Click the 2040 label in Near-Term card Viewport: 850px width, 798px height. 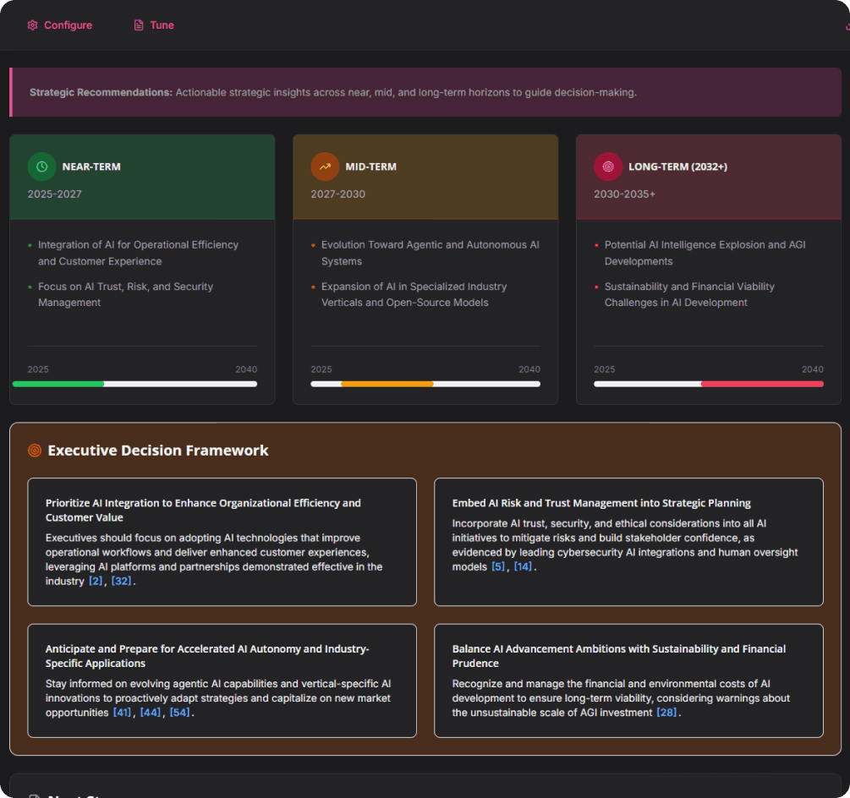pyautogui.click(x=246, y=369)
